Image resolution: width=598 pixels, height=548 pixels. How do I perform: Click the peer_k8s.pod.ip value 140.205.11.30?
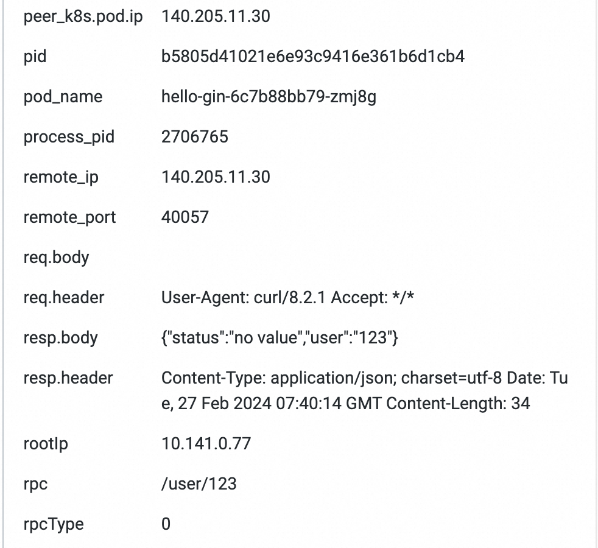tap(216, 16)
